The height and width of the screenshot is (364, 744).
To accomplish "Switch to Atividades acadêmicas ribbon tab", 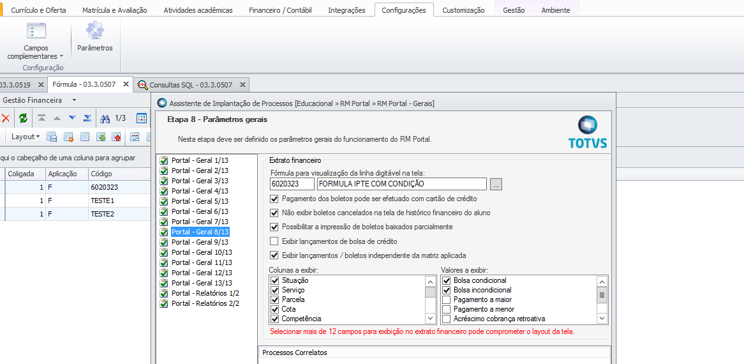I will point(198,10).
